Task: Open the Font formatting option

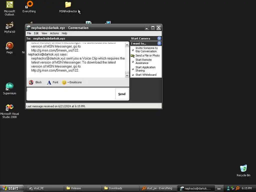Action: (52, 82)
